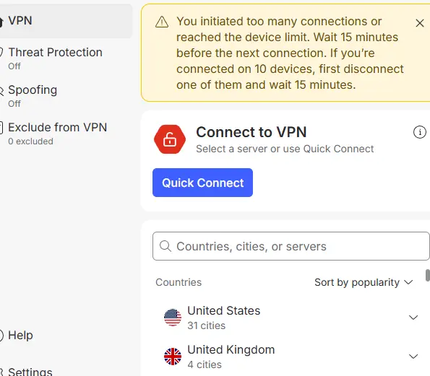The image size is (430, 376).
Task: Select the VPN sidebar menu item
Action: click(66, 21)
